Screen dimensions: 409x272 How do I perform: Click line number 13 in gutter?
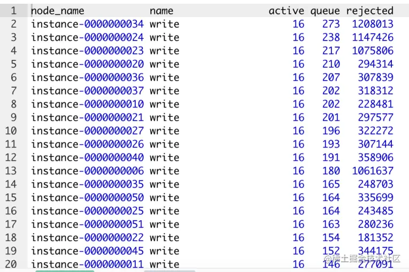pos(11,171)
